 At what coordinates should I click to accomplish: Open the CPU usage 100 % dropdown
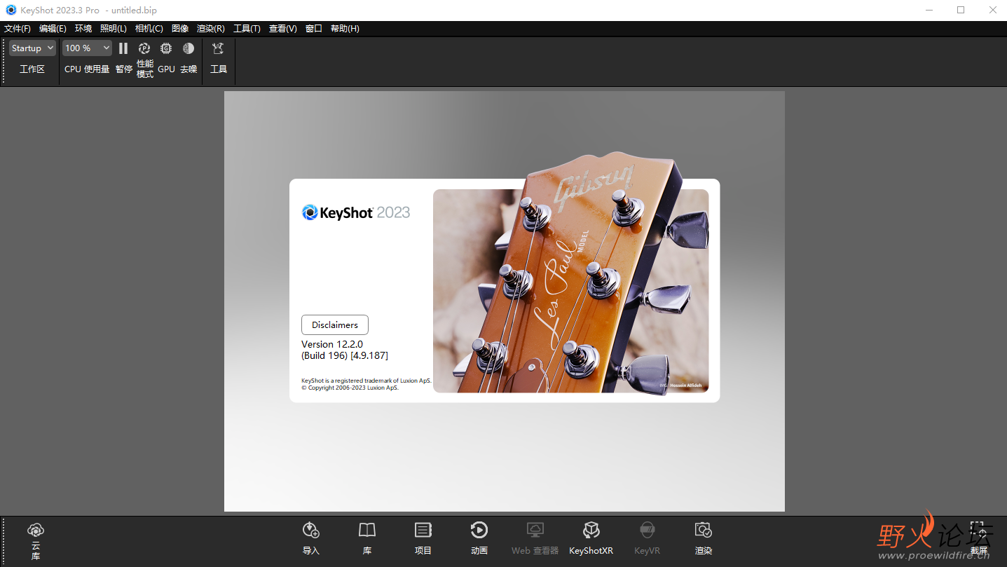(x=87, y=48)
